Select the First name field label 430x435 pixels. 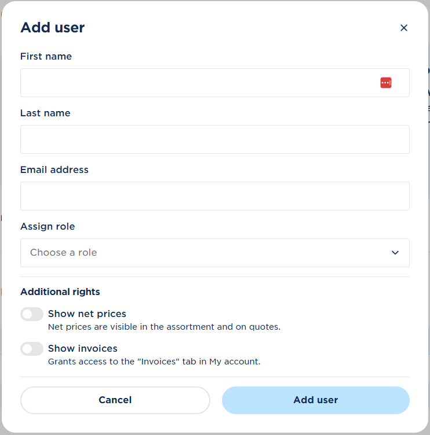46,56
